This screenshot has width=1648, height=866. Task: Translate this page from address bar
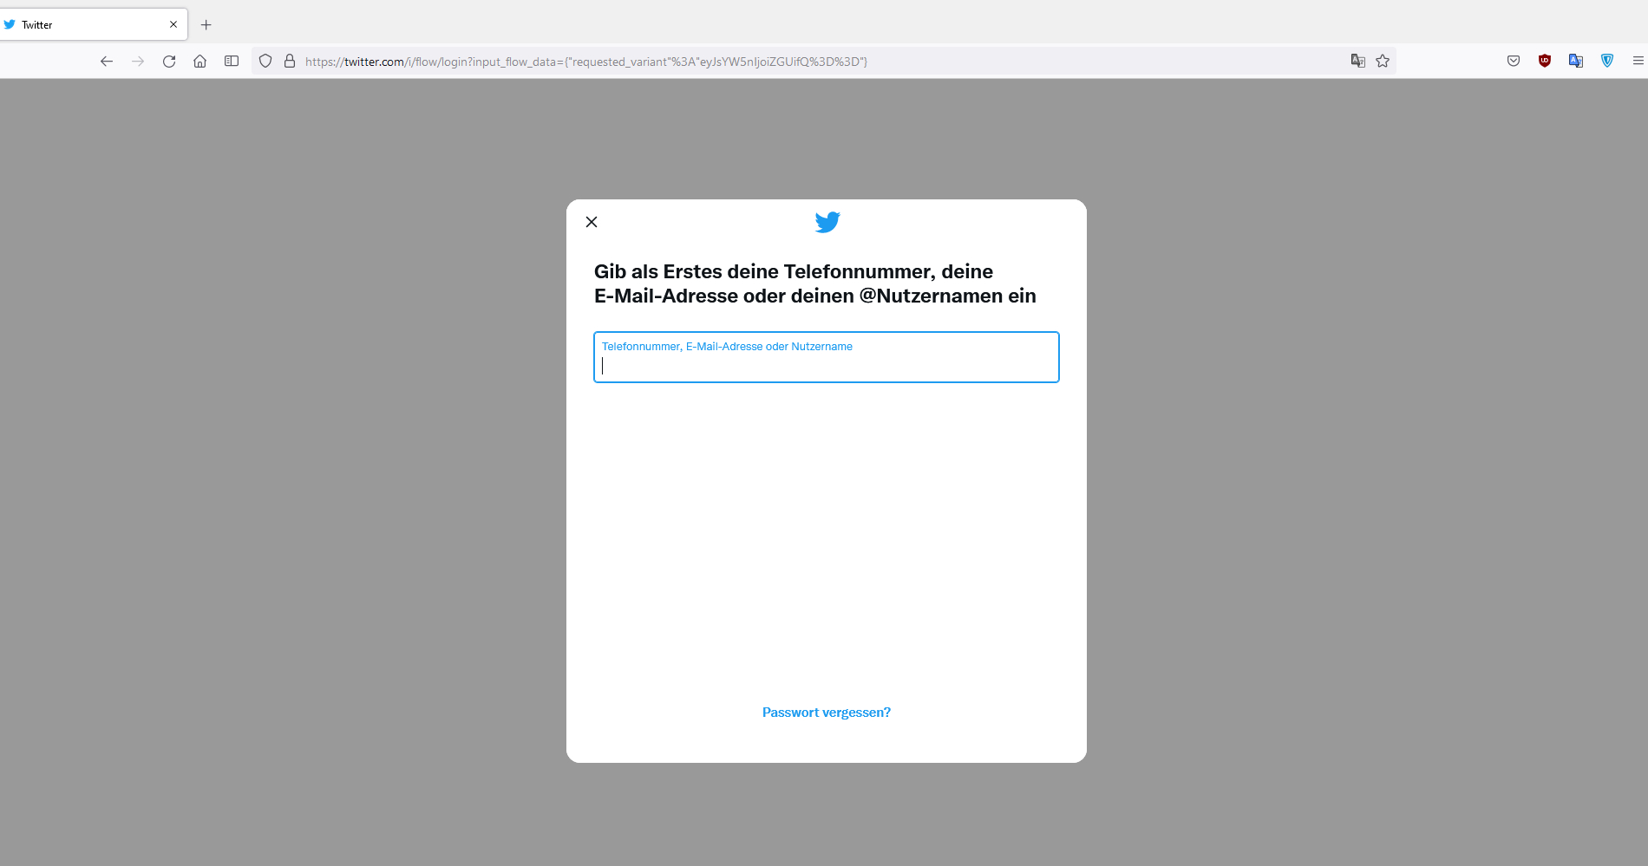(1358, 61)
